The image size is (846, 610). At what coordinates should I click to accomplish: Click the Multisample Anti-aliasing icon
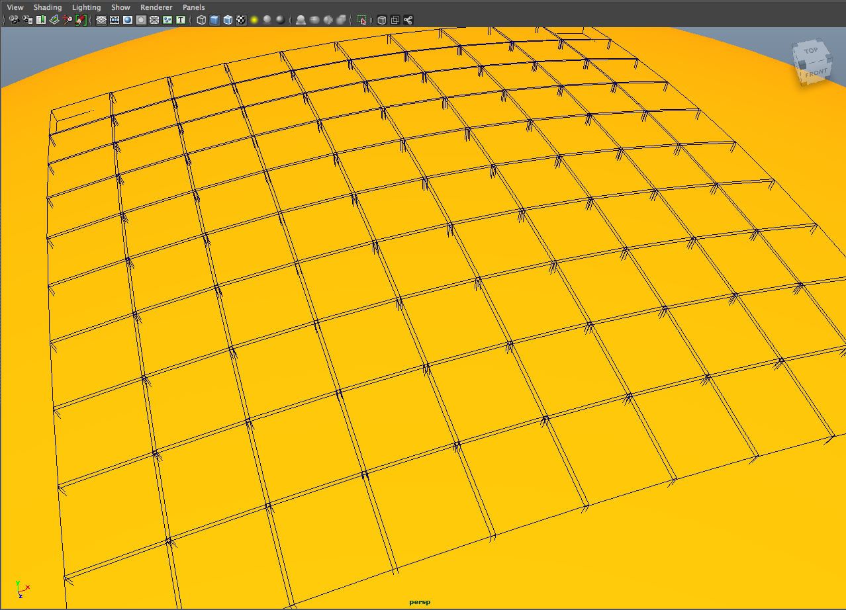327,20
